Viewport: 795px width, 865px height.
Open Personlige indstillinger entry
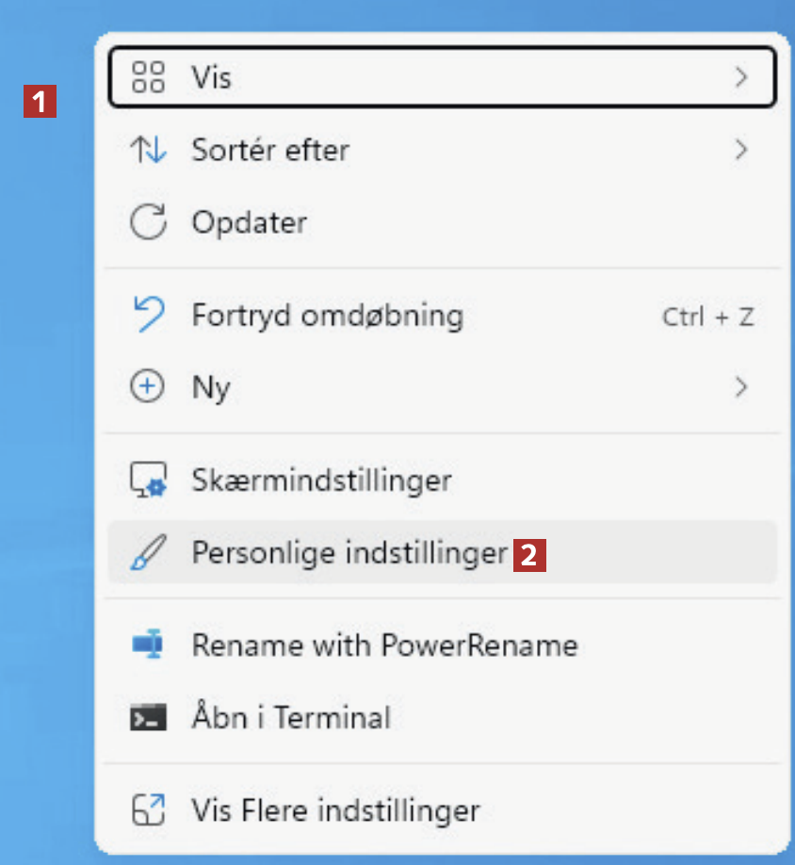point(349,553)
